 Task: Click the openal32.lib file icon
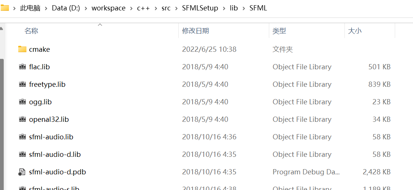[x=22, y=119]
